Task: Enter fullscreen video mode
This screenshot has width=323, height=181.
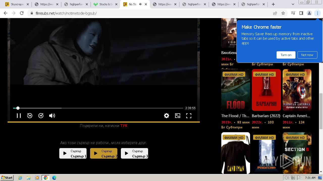Action: click(189, 116)
